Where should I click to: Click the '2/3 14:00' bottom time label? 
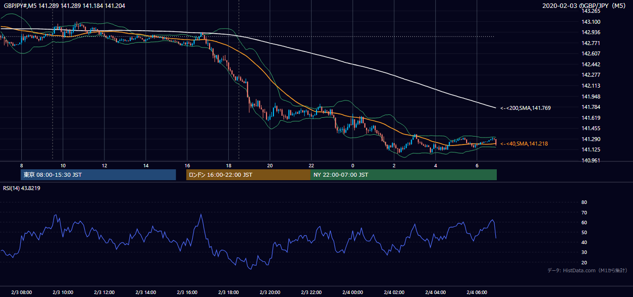146,293
